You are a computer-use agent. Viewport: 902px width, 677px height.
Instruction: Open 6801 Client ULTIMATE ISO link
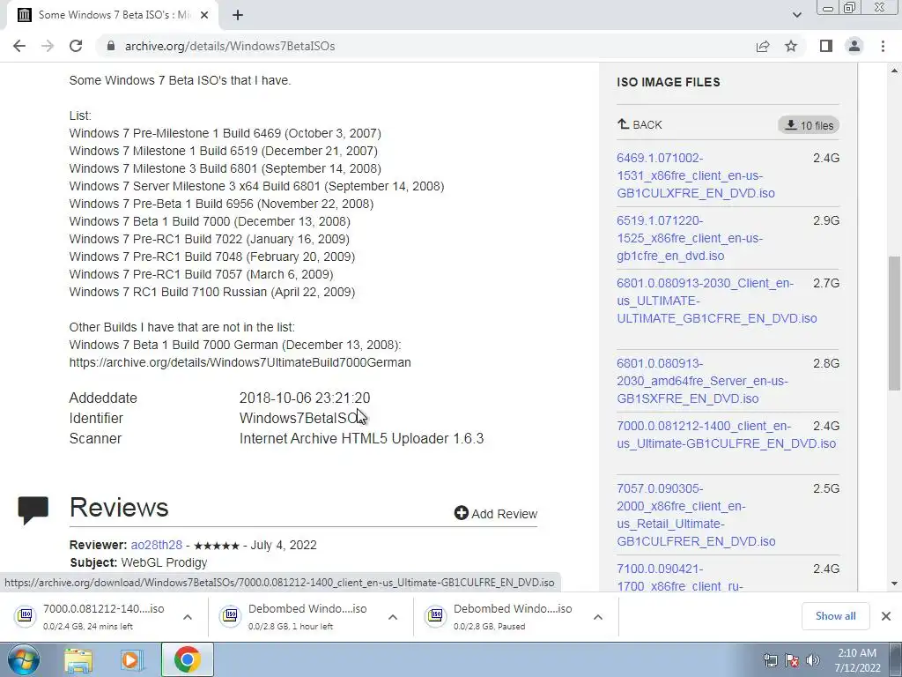[x=717, y=301]
